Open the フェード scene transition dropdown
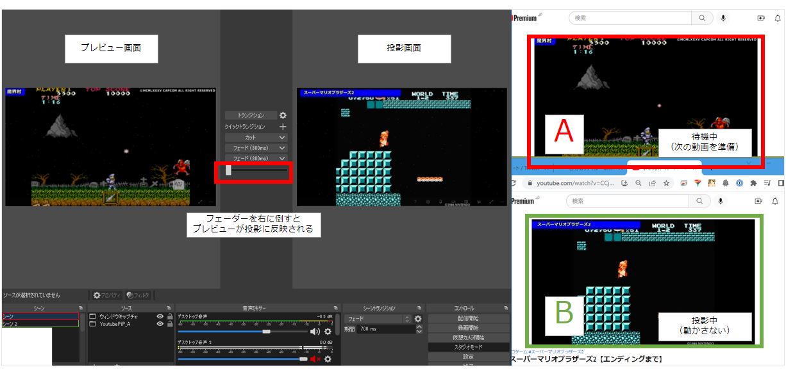The height and width of the screenshot is (372, 786). pos(377,318)
